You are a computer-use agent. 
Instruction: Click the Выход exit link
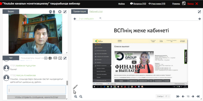pos(190,4)
